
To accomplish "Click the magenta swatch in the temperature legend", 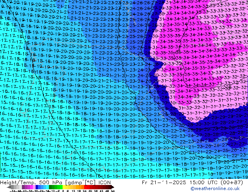I will [31, 187].
